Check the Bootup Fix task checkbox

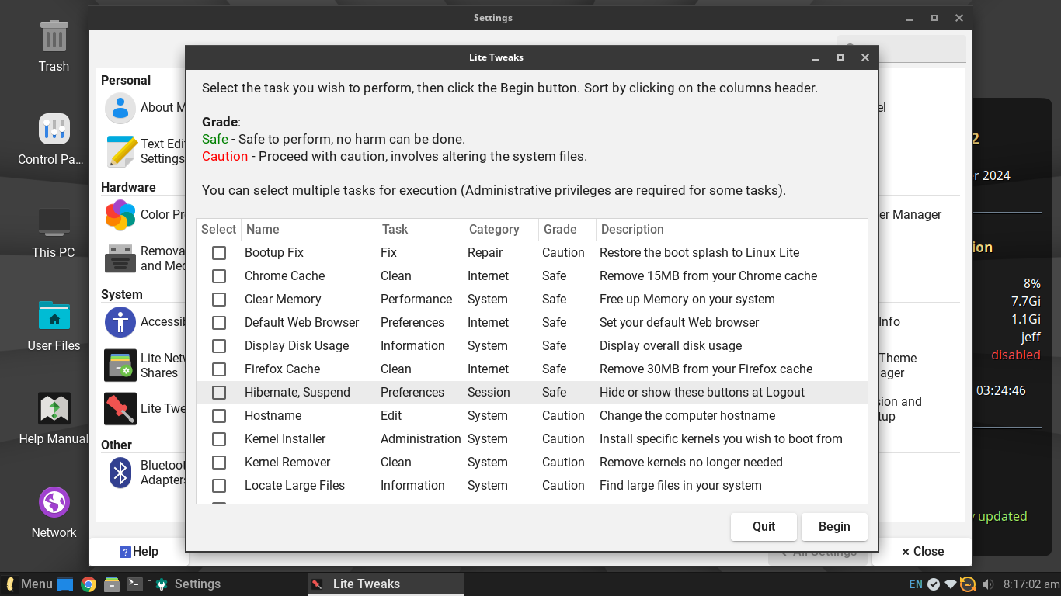point(219,253)
